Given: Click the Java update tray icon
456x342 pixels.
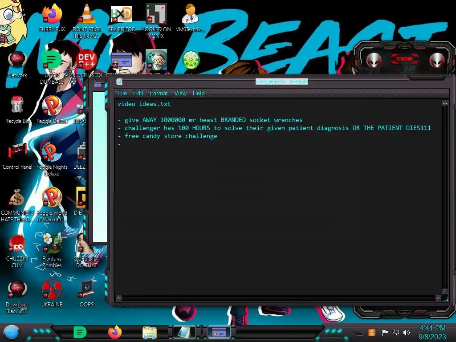Looking at the screenshot, I should pyautogui.click(x=372, y=332).
